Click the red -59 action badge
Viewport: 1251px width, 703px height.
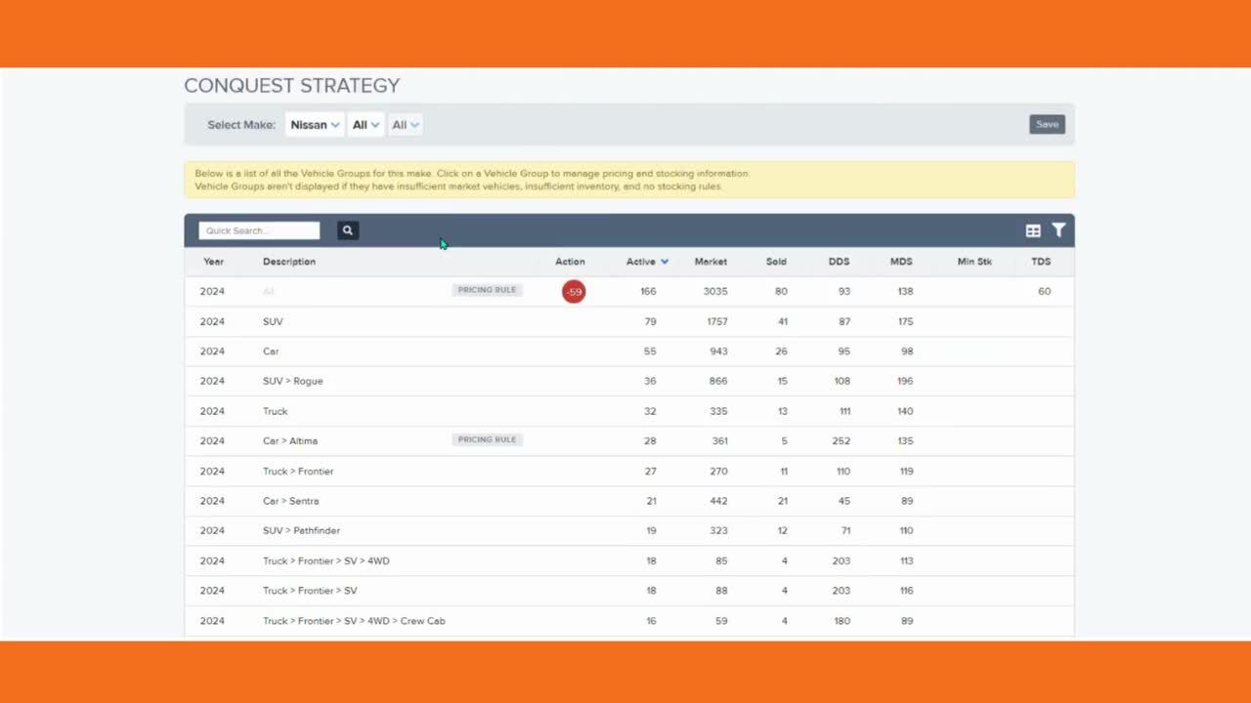click(574, 292)
